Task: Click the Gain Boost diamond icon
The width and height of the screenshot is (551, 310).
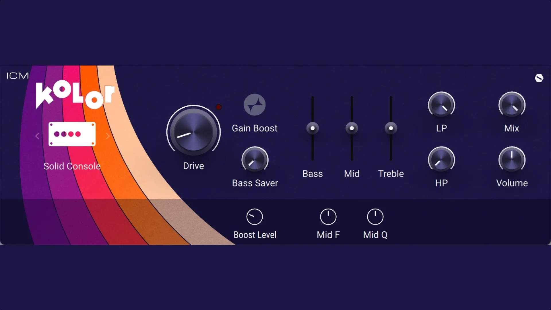Action: pyautogui.click(x=254, y=105)
